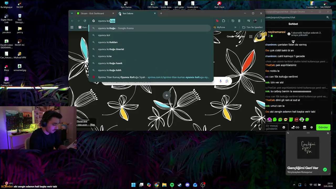Viewport: 336px width, 189px height.
Task: Open Steam from the taskbar
Action: (x=180, y=185)
